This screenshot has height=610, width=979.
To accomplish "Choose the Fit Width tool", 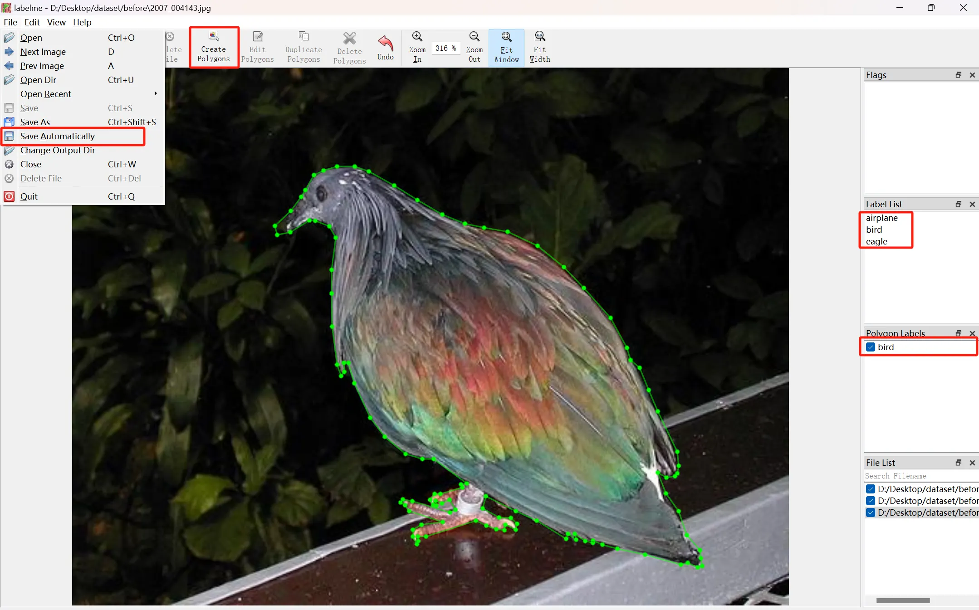I will (x=539, y=47).
